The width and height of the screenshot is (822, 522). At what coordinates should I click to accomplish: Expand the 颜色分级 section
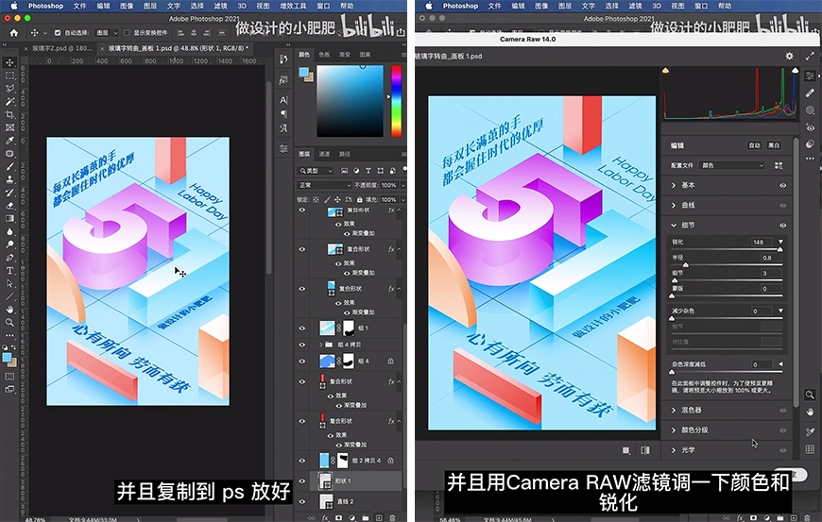point(674,429)
